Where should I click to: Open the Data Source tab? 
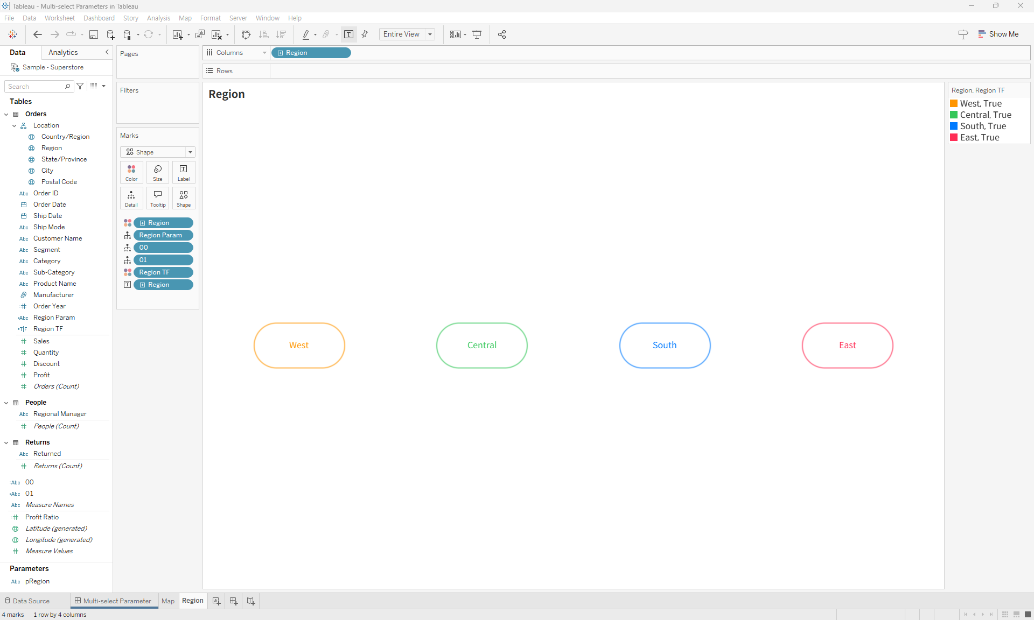coord(27,601)
